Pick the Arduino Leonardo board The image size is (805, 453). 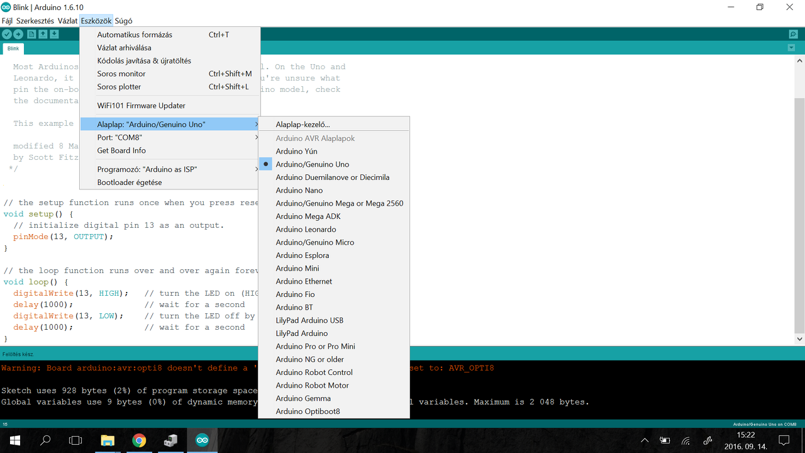point(334,229)
